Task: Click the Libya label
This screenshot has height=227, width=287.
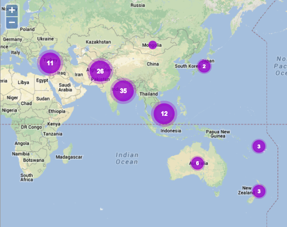Action: pos(23,83)
